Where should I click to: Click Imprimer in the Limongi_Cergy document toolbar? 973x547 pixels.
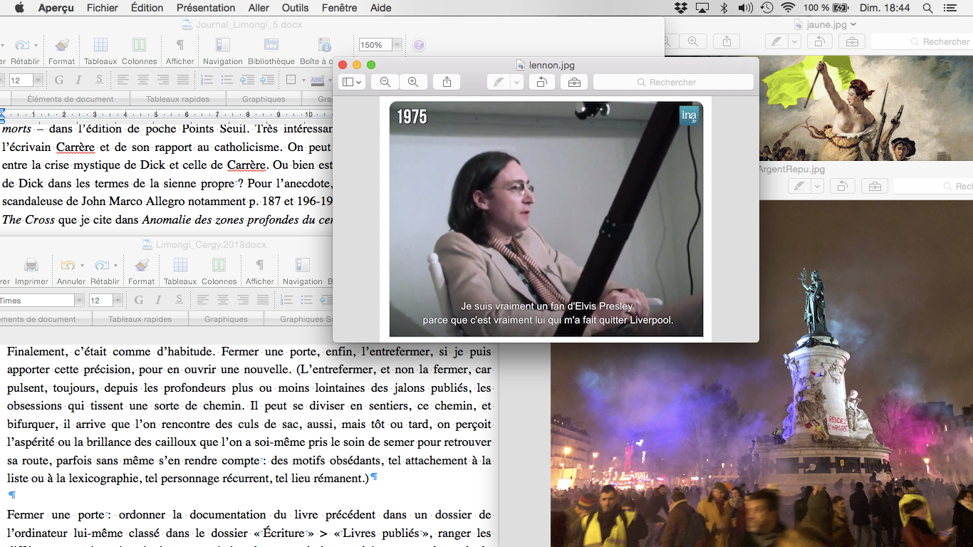click(x=31, y=265)
